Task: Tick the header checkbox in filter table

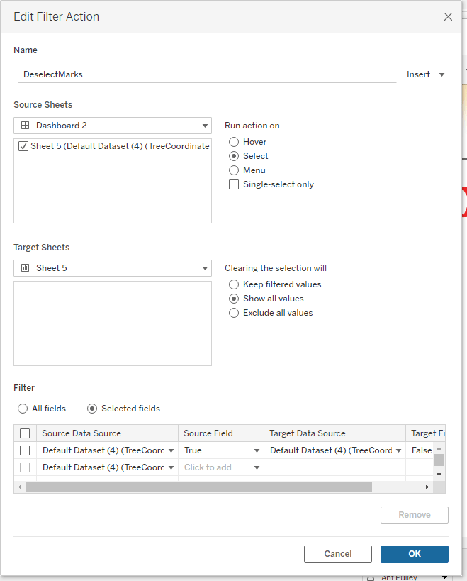Action: click(x=25, y=433)
